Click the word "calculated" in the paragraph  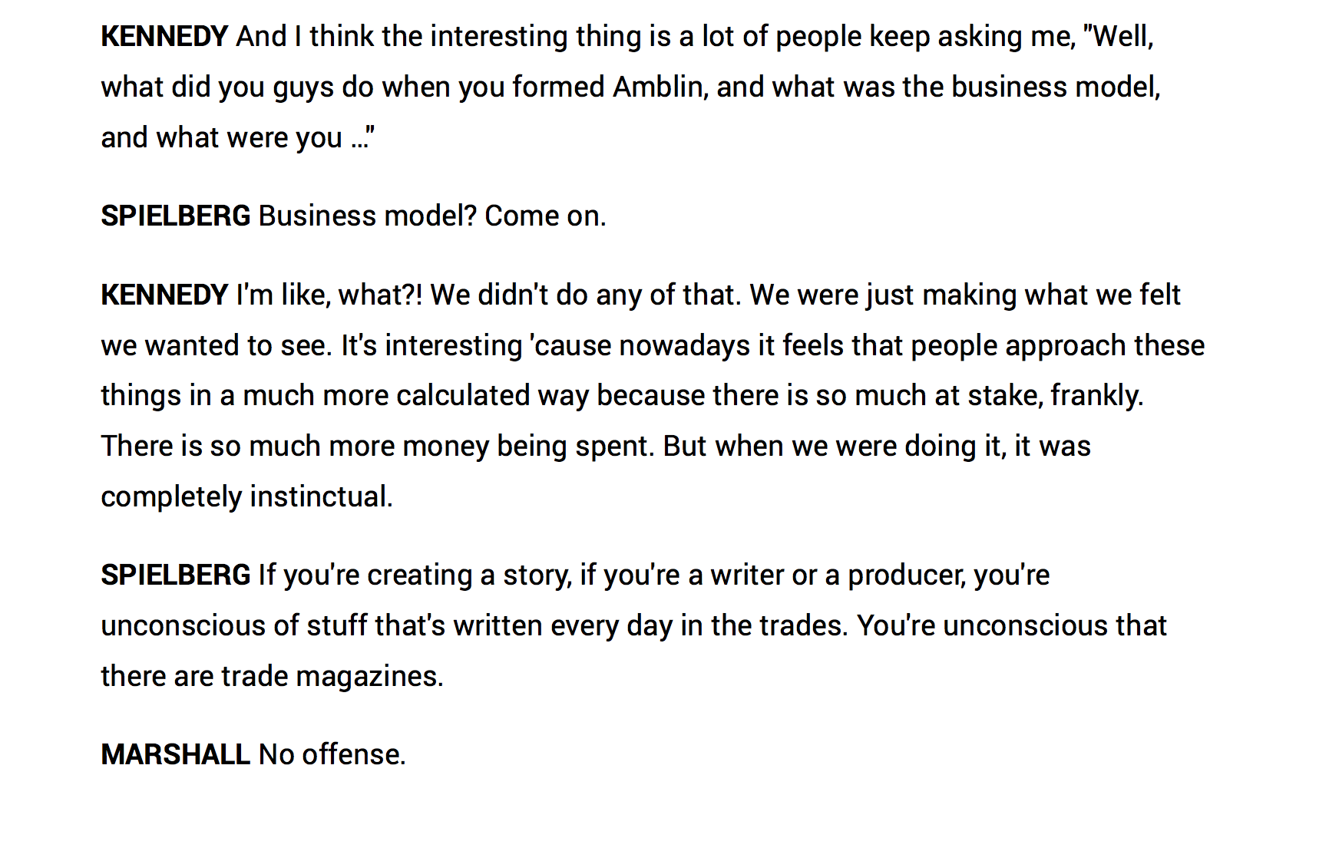(463, 395)
